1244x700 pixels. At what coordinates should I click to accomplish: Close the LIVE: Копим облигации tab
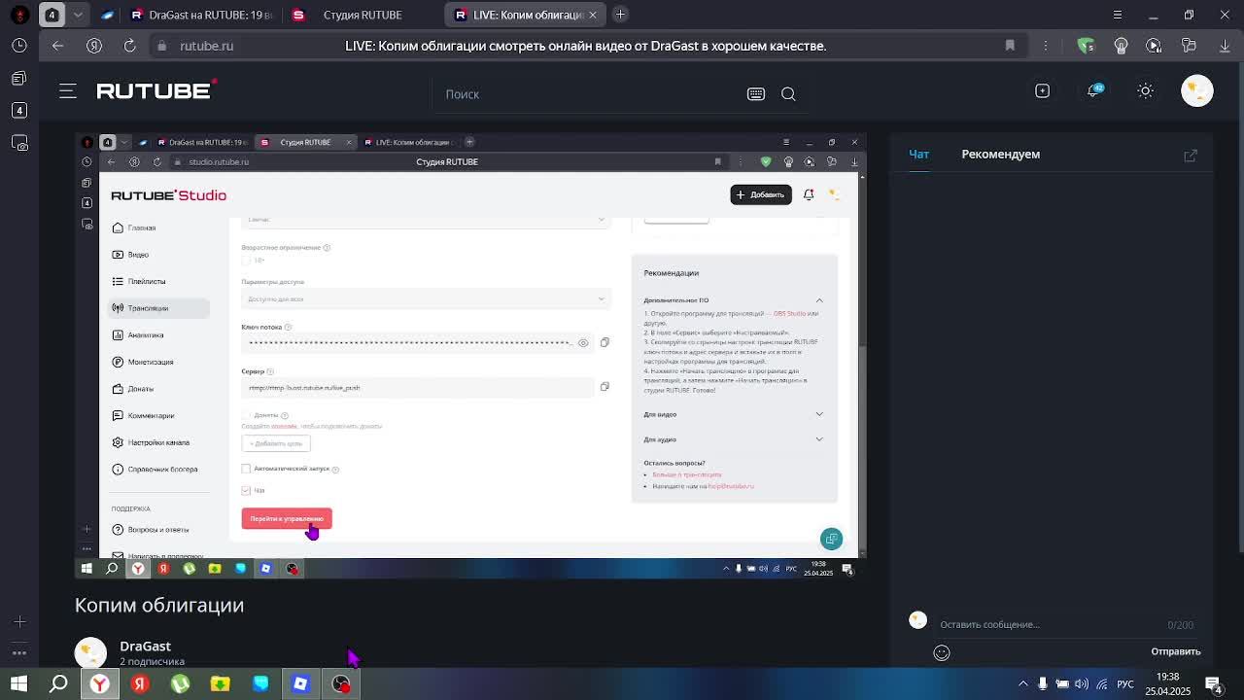(x=592, y=15)
